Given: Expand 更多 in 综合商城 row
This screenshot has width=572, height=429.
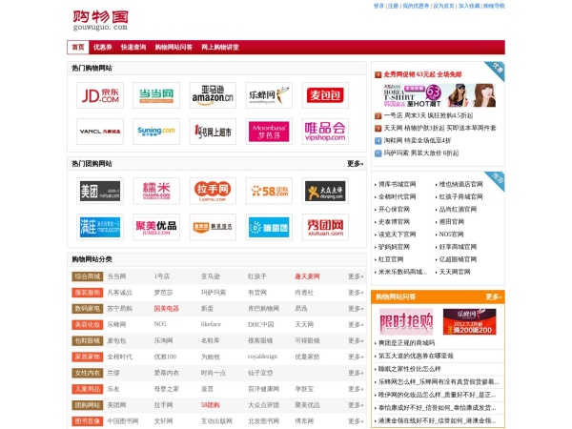Looking at the screenshot, I should pyautogui.click(x=356, y=276).
